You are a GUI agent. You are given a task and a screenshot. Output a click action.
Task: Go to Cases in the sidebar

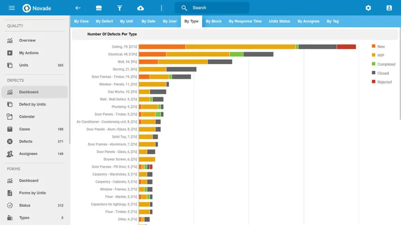pos(24,129)
